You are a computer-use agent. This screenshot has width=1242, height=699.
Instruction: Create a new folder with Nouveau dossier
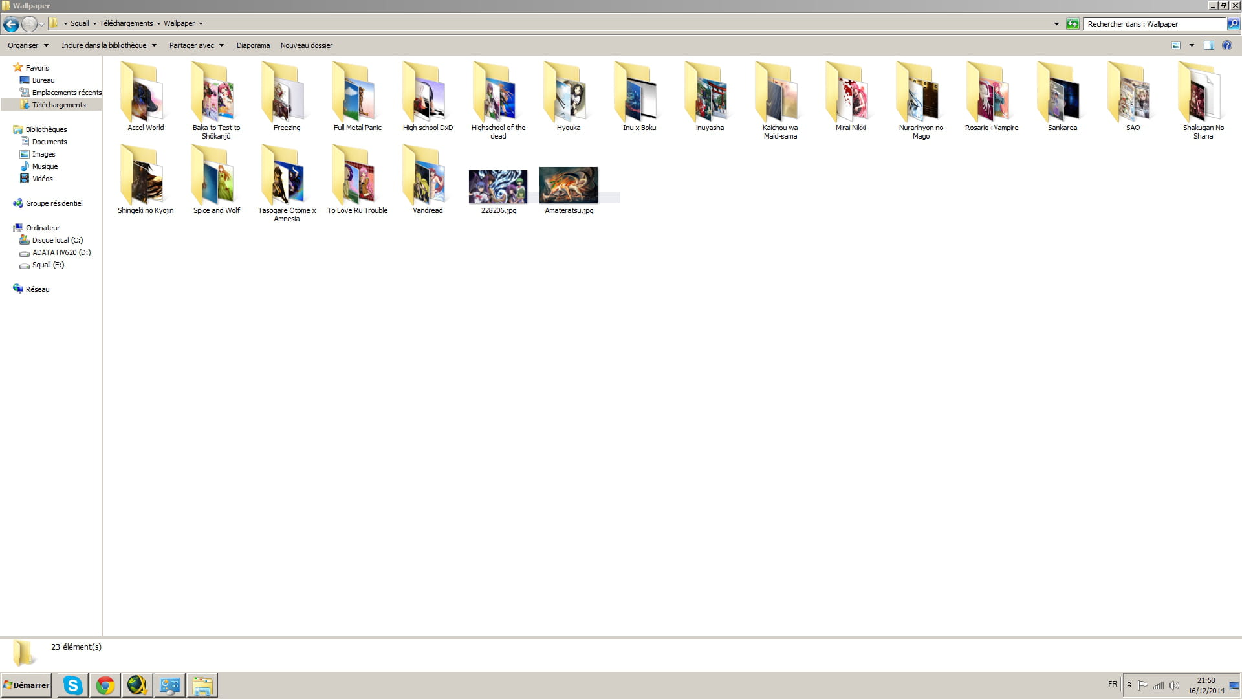click(307, 45)
